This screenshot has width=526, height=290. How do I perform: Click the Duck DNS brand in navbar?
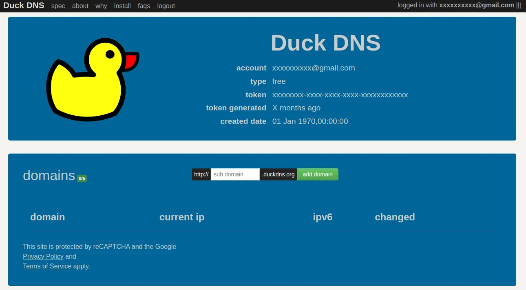pos(24,6)
